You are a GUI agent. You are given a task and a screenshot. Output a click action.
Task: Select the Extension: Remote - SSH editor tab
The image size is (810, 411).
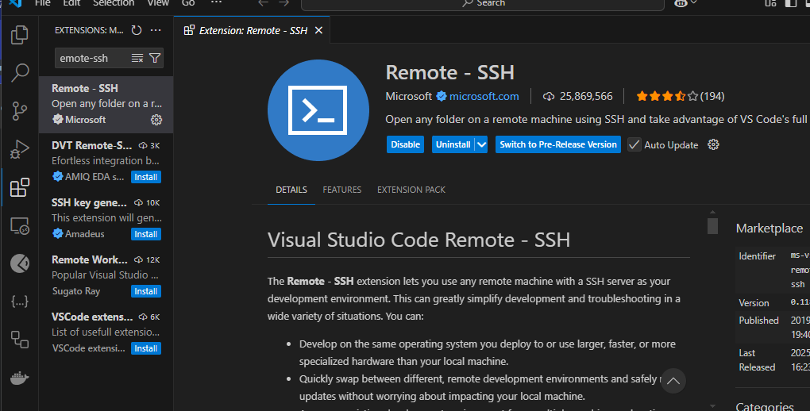[x=253, y=30]
